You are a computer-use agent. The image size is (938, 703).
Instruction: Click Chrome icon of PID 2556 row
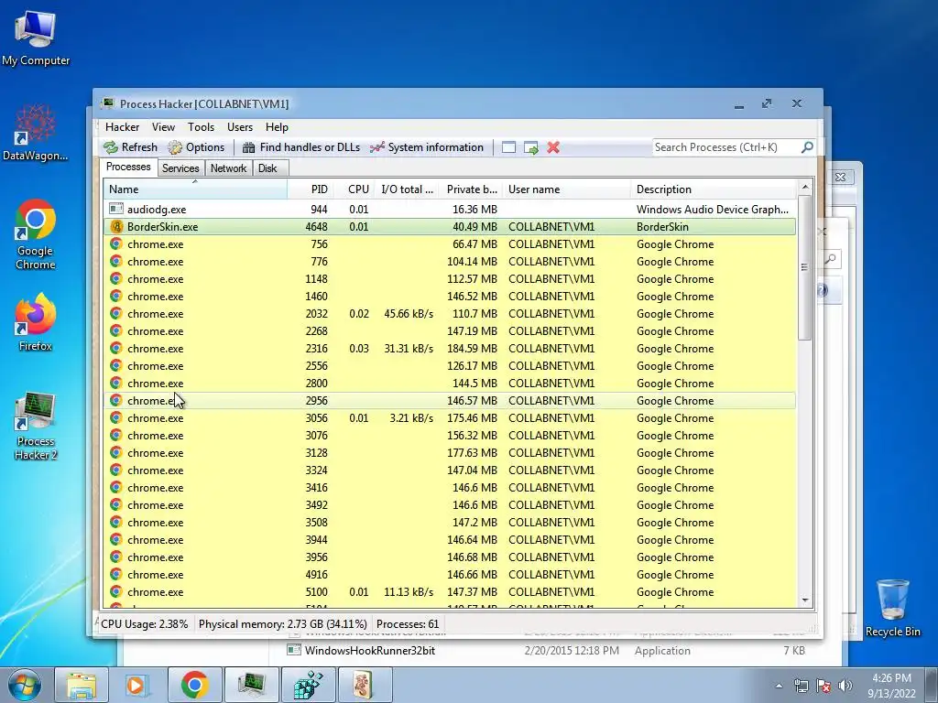click(116, 365)
